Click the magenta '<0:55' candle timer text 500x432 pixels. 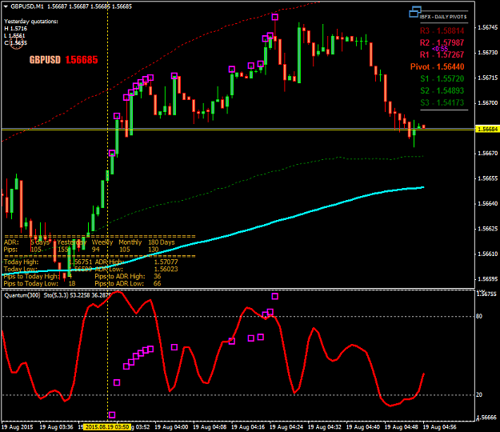point(440,49)
